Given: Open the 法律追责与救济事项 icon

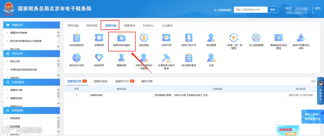Looking at the screenshot, I should pos(166,58).
